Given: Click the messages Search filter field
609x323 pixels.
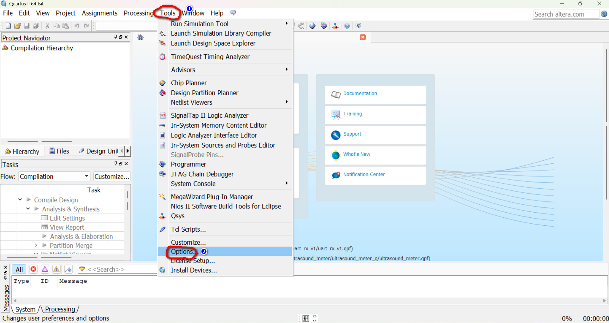Looking at the screenshot, I should tap(117, 269).
